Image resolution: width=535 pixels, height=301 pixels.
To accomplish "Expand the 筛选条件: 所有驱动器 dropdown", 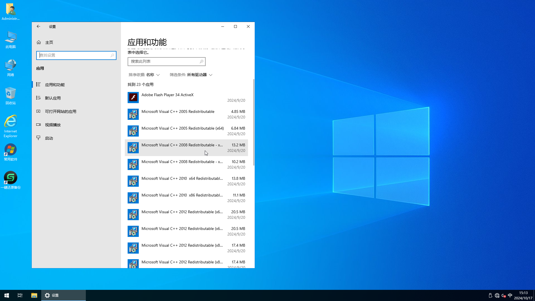I will tap(191, 75).
